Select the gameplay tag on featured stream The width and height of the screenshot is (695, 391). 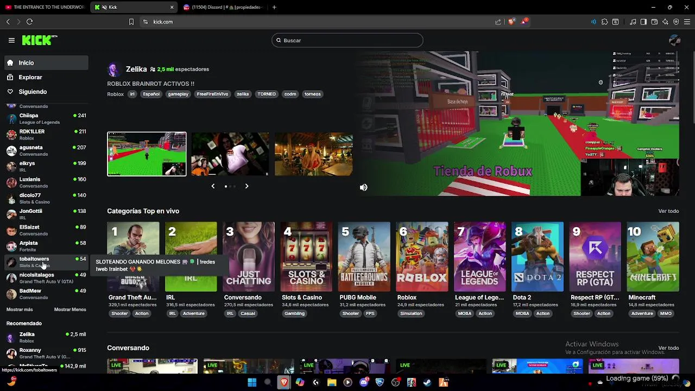pos(178,94)
